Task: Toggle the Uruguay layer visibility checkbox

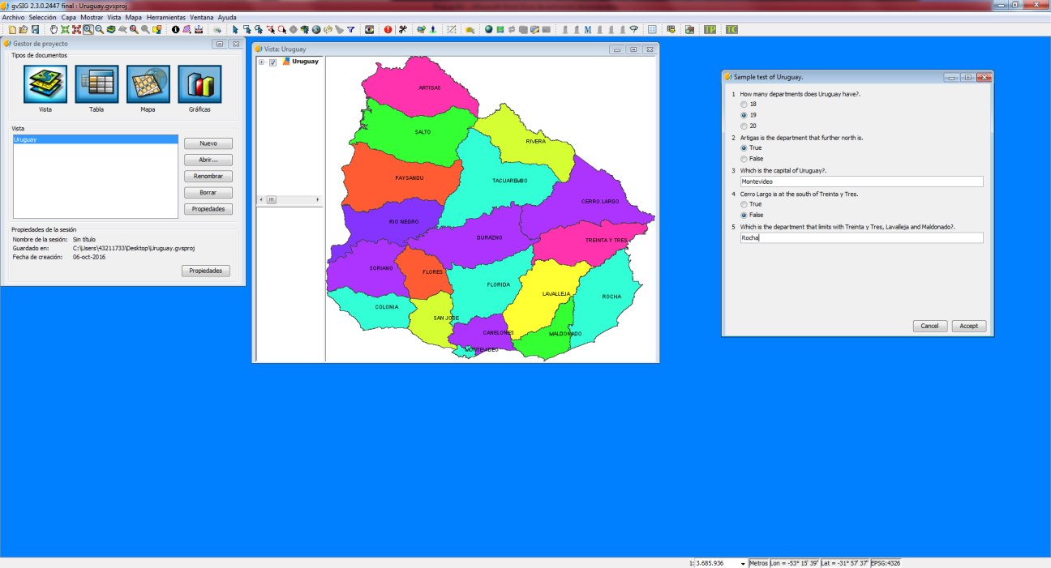Action: (273, 62)
